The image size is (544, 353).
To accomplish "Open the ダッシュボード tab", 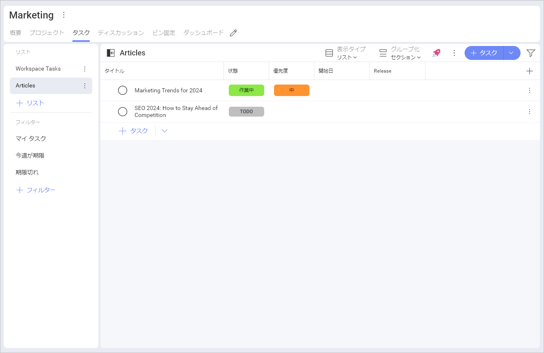I will point(204,33).
